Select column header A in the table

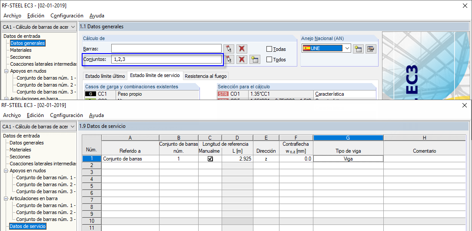(x=130, y=137)
